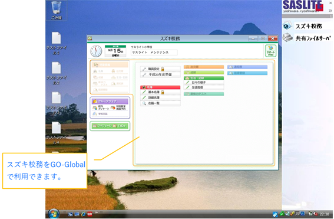Image resolution: width=334 pixels, height=219 pixels.
Task: Open 特別教室施設予約 reservation icon
Action: click(x=118, y=107)
